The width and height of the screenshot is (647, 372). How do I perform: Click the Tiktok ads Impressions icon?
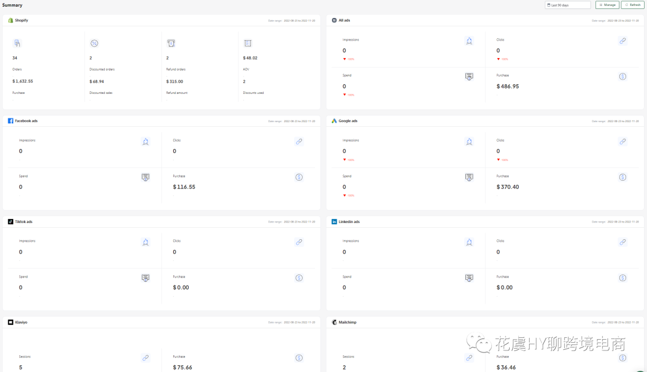tap(146, 242)
